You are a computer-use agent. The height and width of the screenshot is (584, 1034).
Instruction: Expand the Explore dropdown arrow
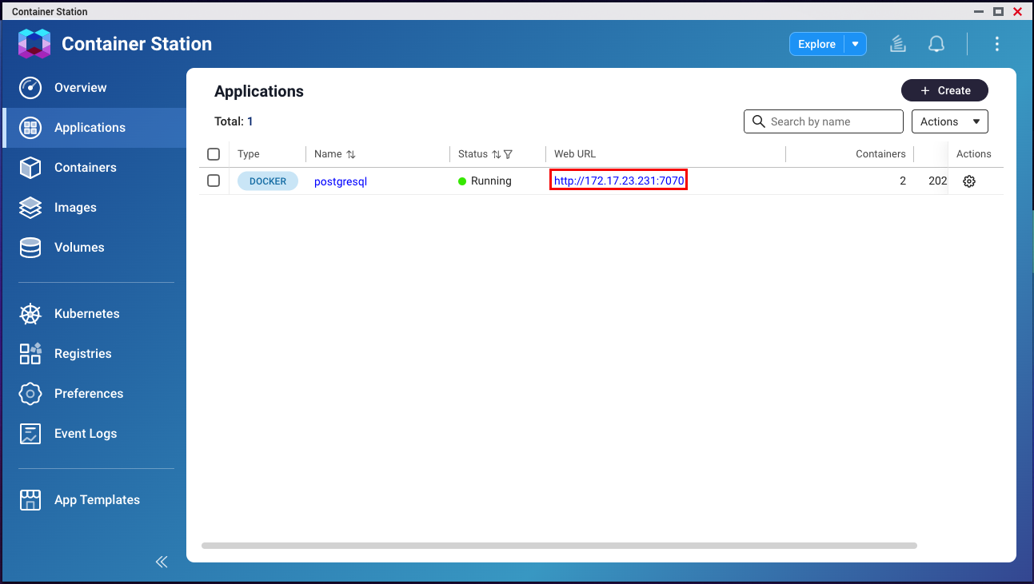tap(855, 44)
